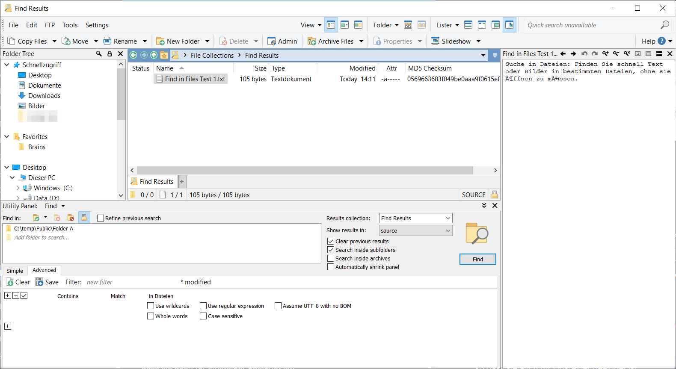
Task: Click the green Up folder arrow
Action: tap(154, 55)
